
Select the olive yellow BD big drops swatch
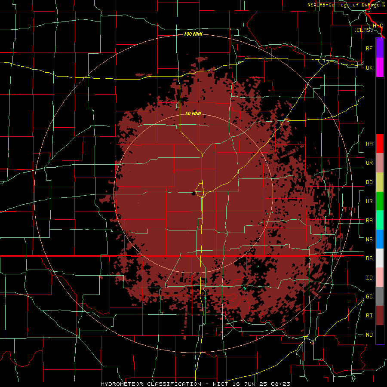click(x=380, y=182)
